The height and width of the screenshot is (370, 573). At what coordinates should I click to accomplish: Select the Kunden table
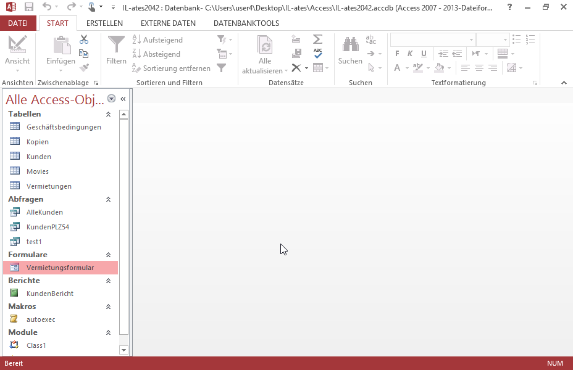pos(61,157)
